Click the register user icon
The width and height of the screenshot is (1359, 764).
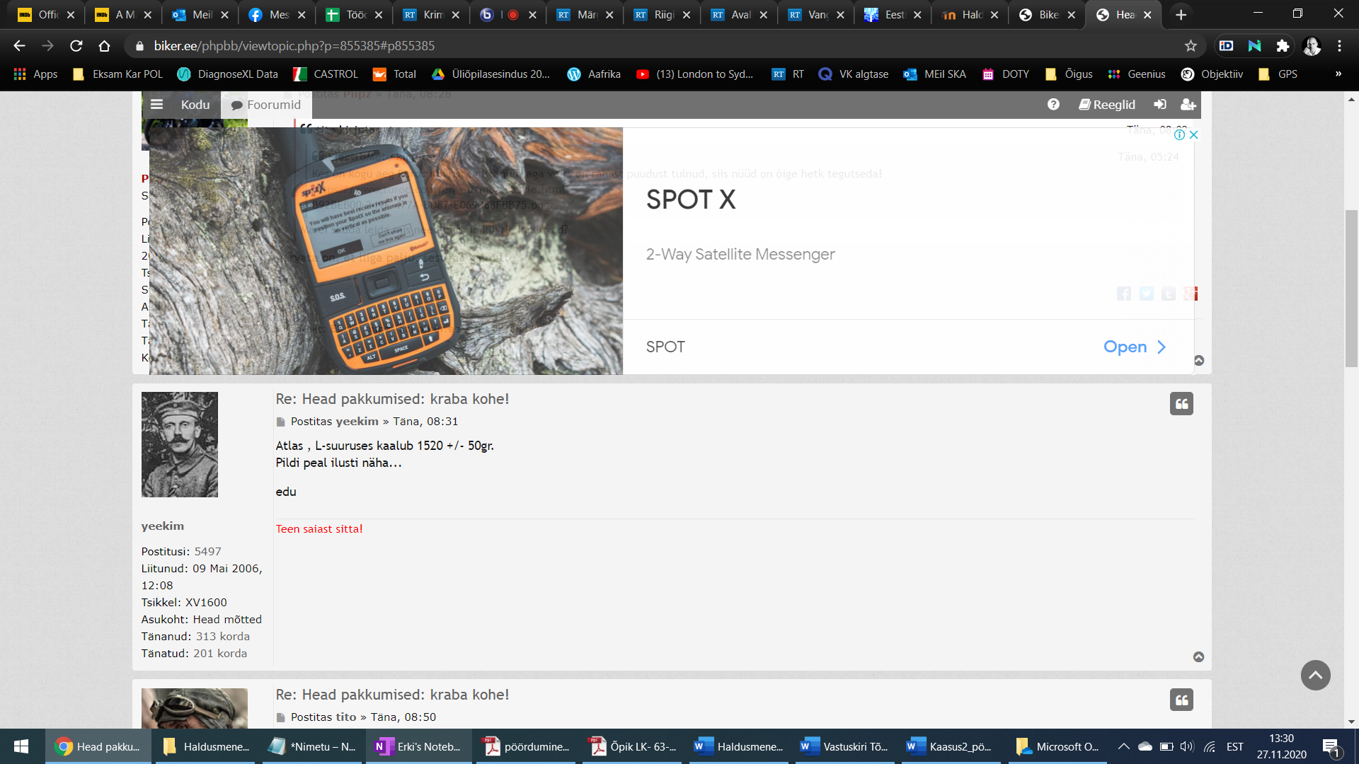tap(1188, 105)
